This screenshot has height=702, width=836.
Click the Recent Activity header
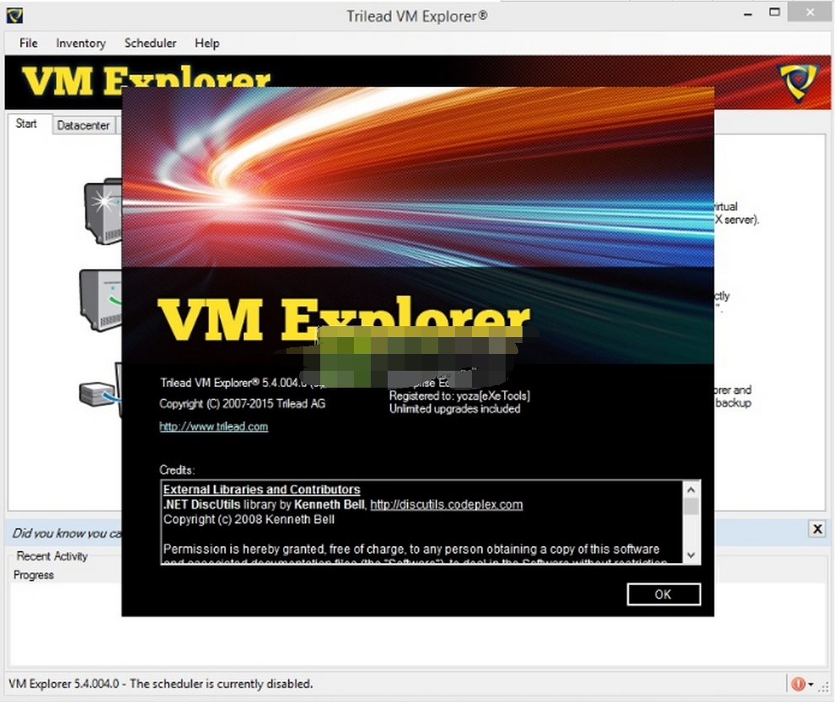click(x=52, y=556)
